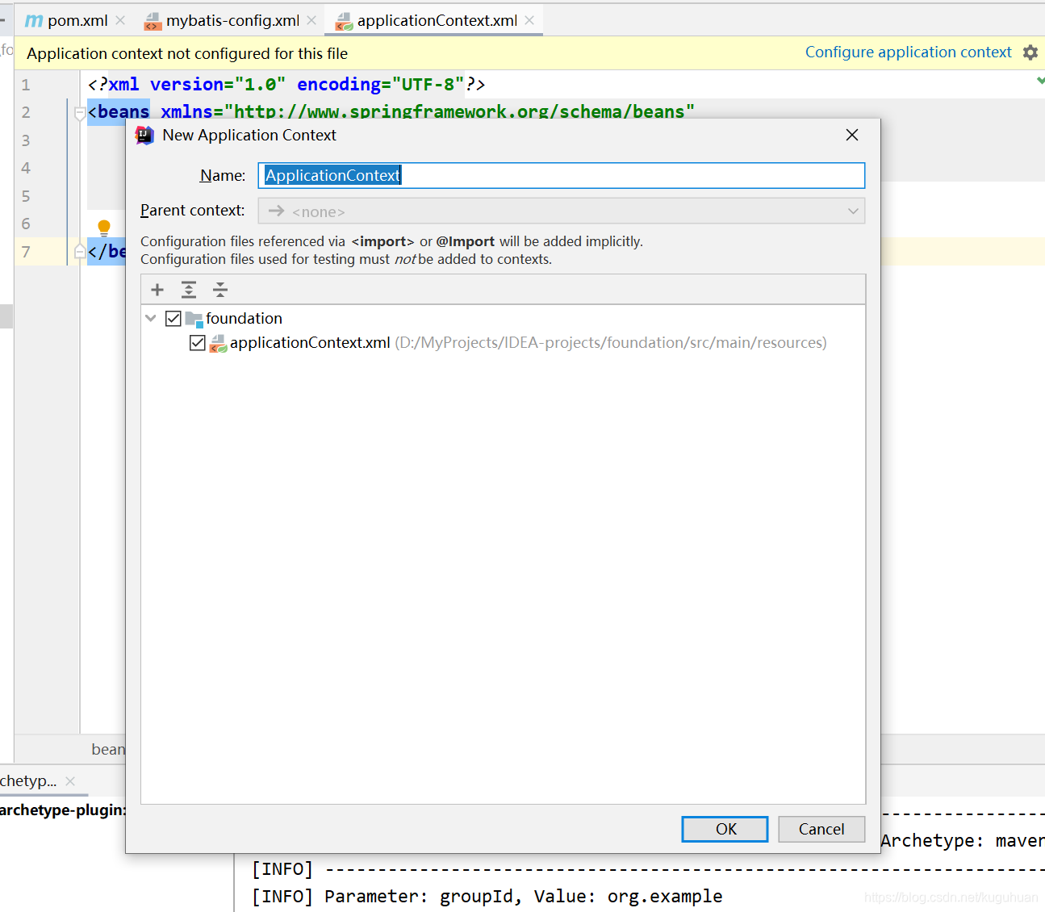This screenshot has width=1045, height=912.
Task: Select the applicationContext.xml row in the tree
Action: point(504,343)
